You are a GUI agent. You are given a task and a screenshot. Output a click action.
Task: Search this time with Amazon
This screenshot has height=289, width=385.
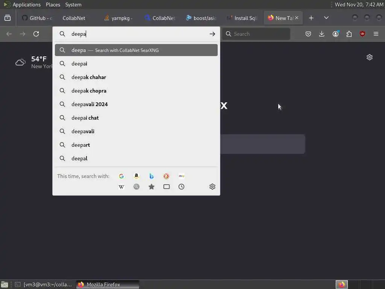pyautogui.click(x=136, y=176)
